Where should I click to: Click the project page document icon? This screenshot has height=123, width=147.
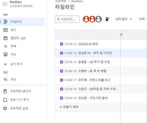coord(5,91)
